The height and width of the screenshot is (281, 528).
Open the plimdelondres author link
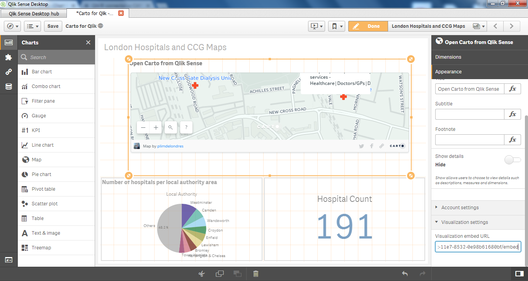tap(170, 146)
